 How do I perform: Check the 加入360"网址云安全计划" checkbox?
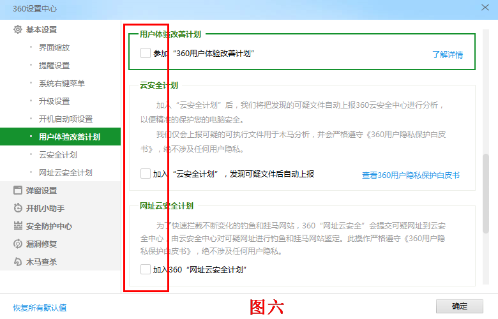[146, 269]
